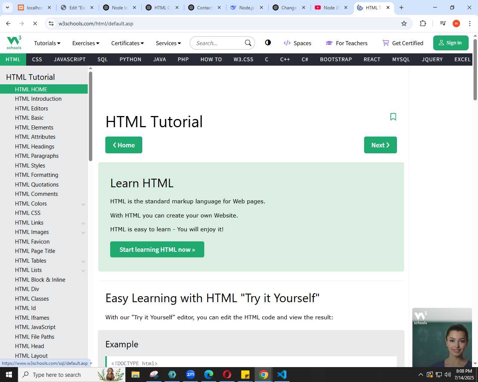Screen dimensions: 478x382
Task: Click the Home previous-page button
Action: [124, 145]
